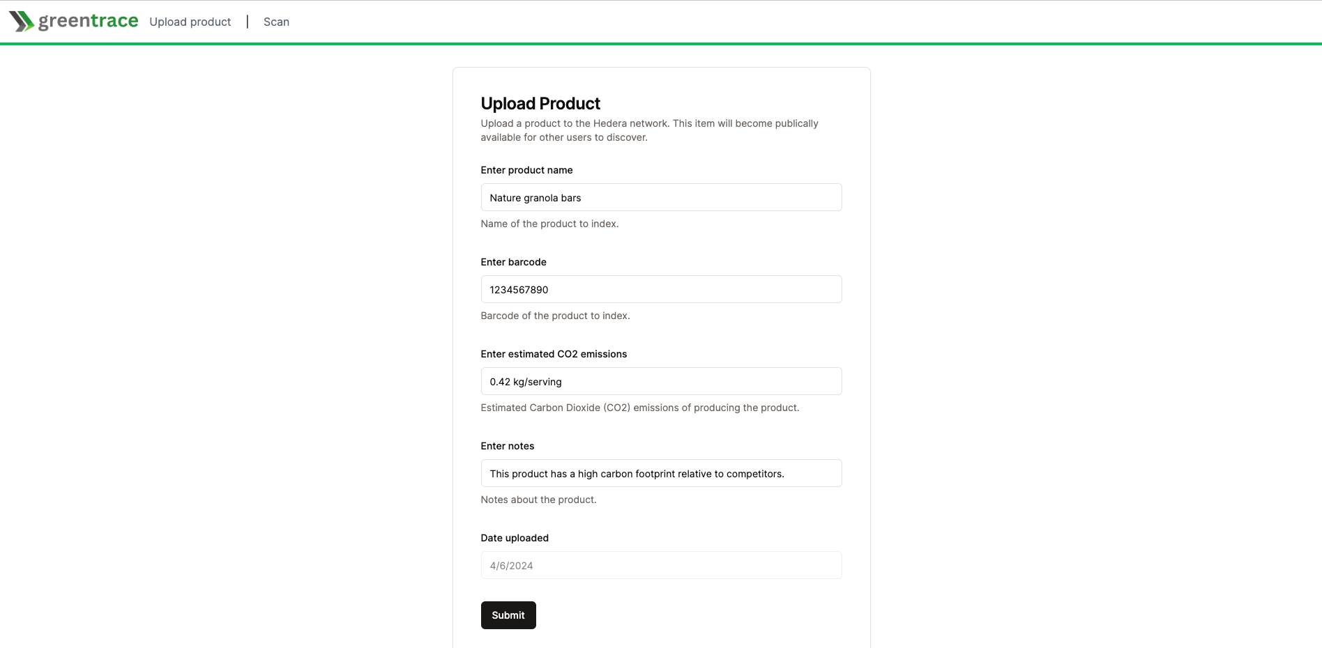Click the greentrace chevron logo icon
This screenshot has width=1322, height=648.
(22, 22)
